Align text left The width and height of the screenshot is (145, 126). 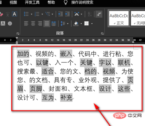(26, 24)
